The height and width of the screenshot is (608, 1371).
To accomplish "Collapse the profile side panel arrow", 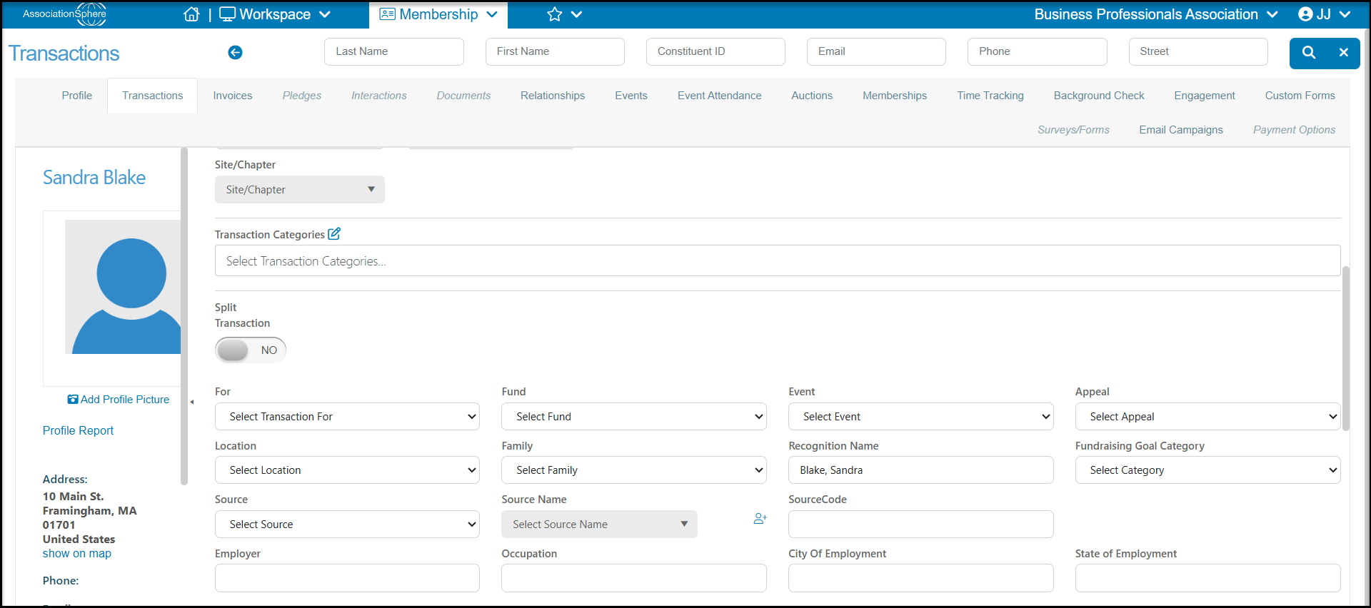I will click(x=192, y=402).
